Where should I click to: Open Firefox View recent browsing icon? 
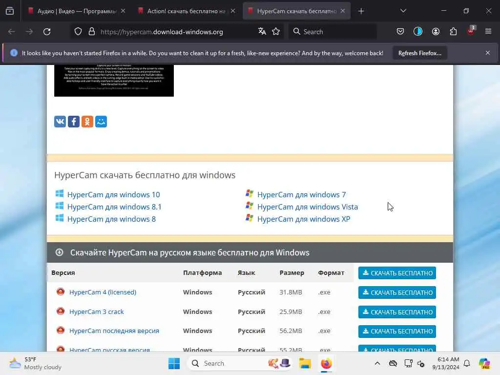10,11
